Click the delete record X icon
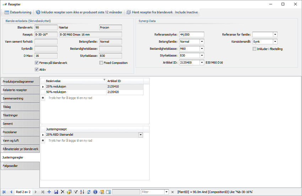Viewport: 302px width, 196px height. (63, 192)
